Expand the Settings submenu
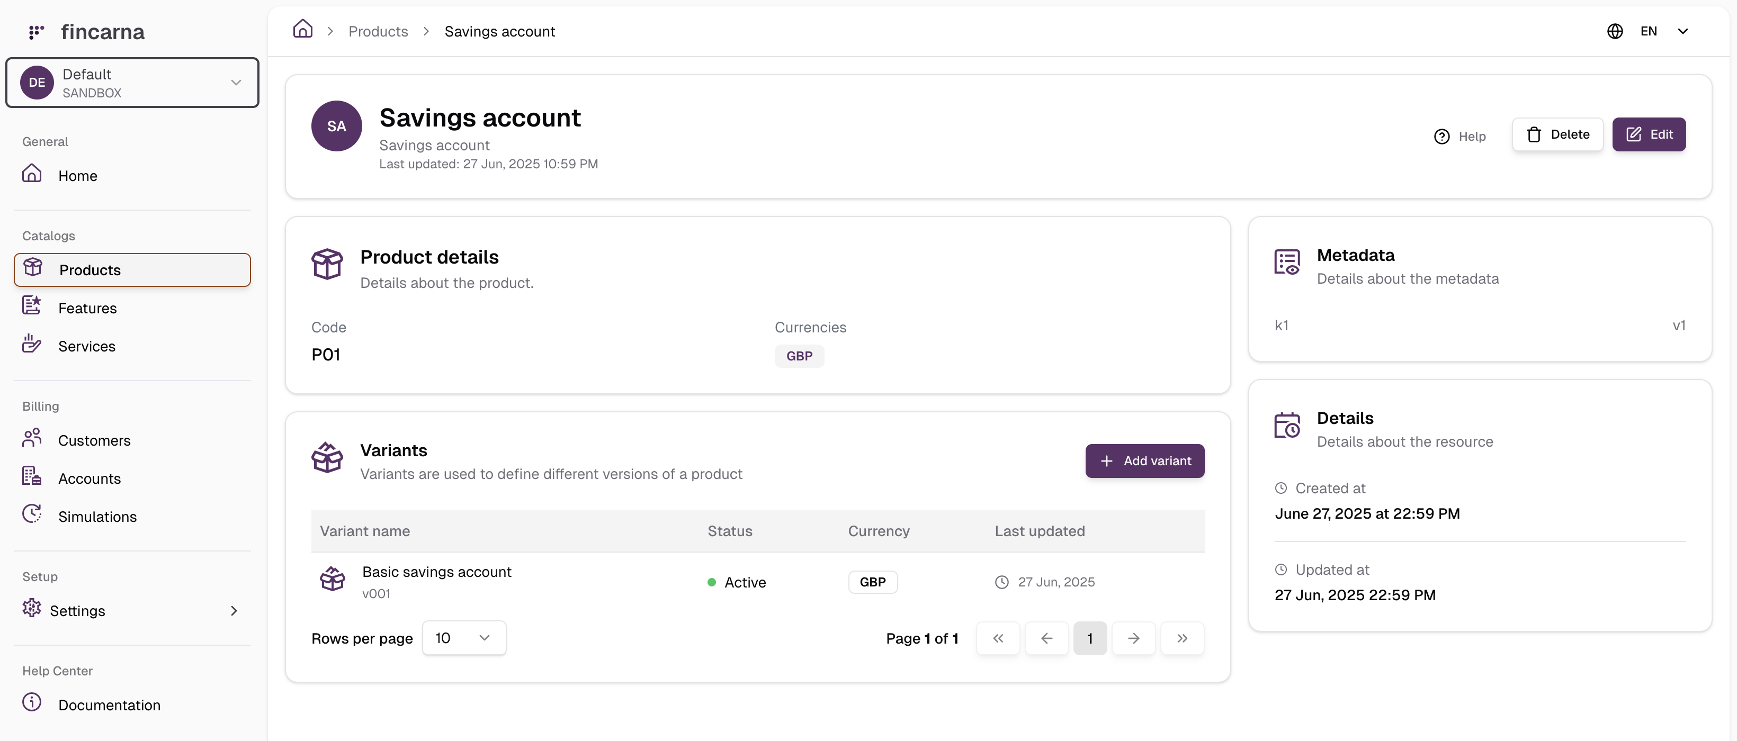Viewport: 1737px width, 741px height. tap(132, 610)
